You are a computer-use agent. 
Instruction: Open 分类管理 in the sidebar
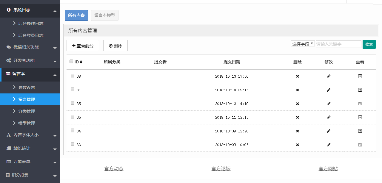pos(27,111)
